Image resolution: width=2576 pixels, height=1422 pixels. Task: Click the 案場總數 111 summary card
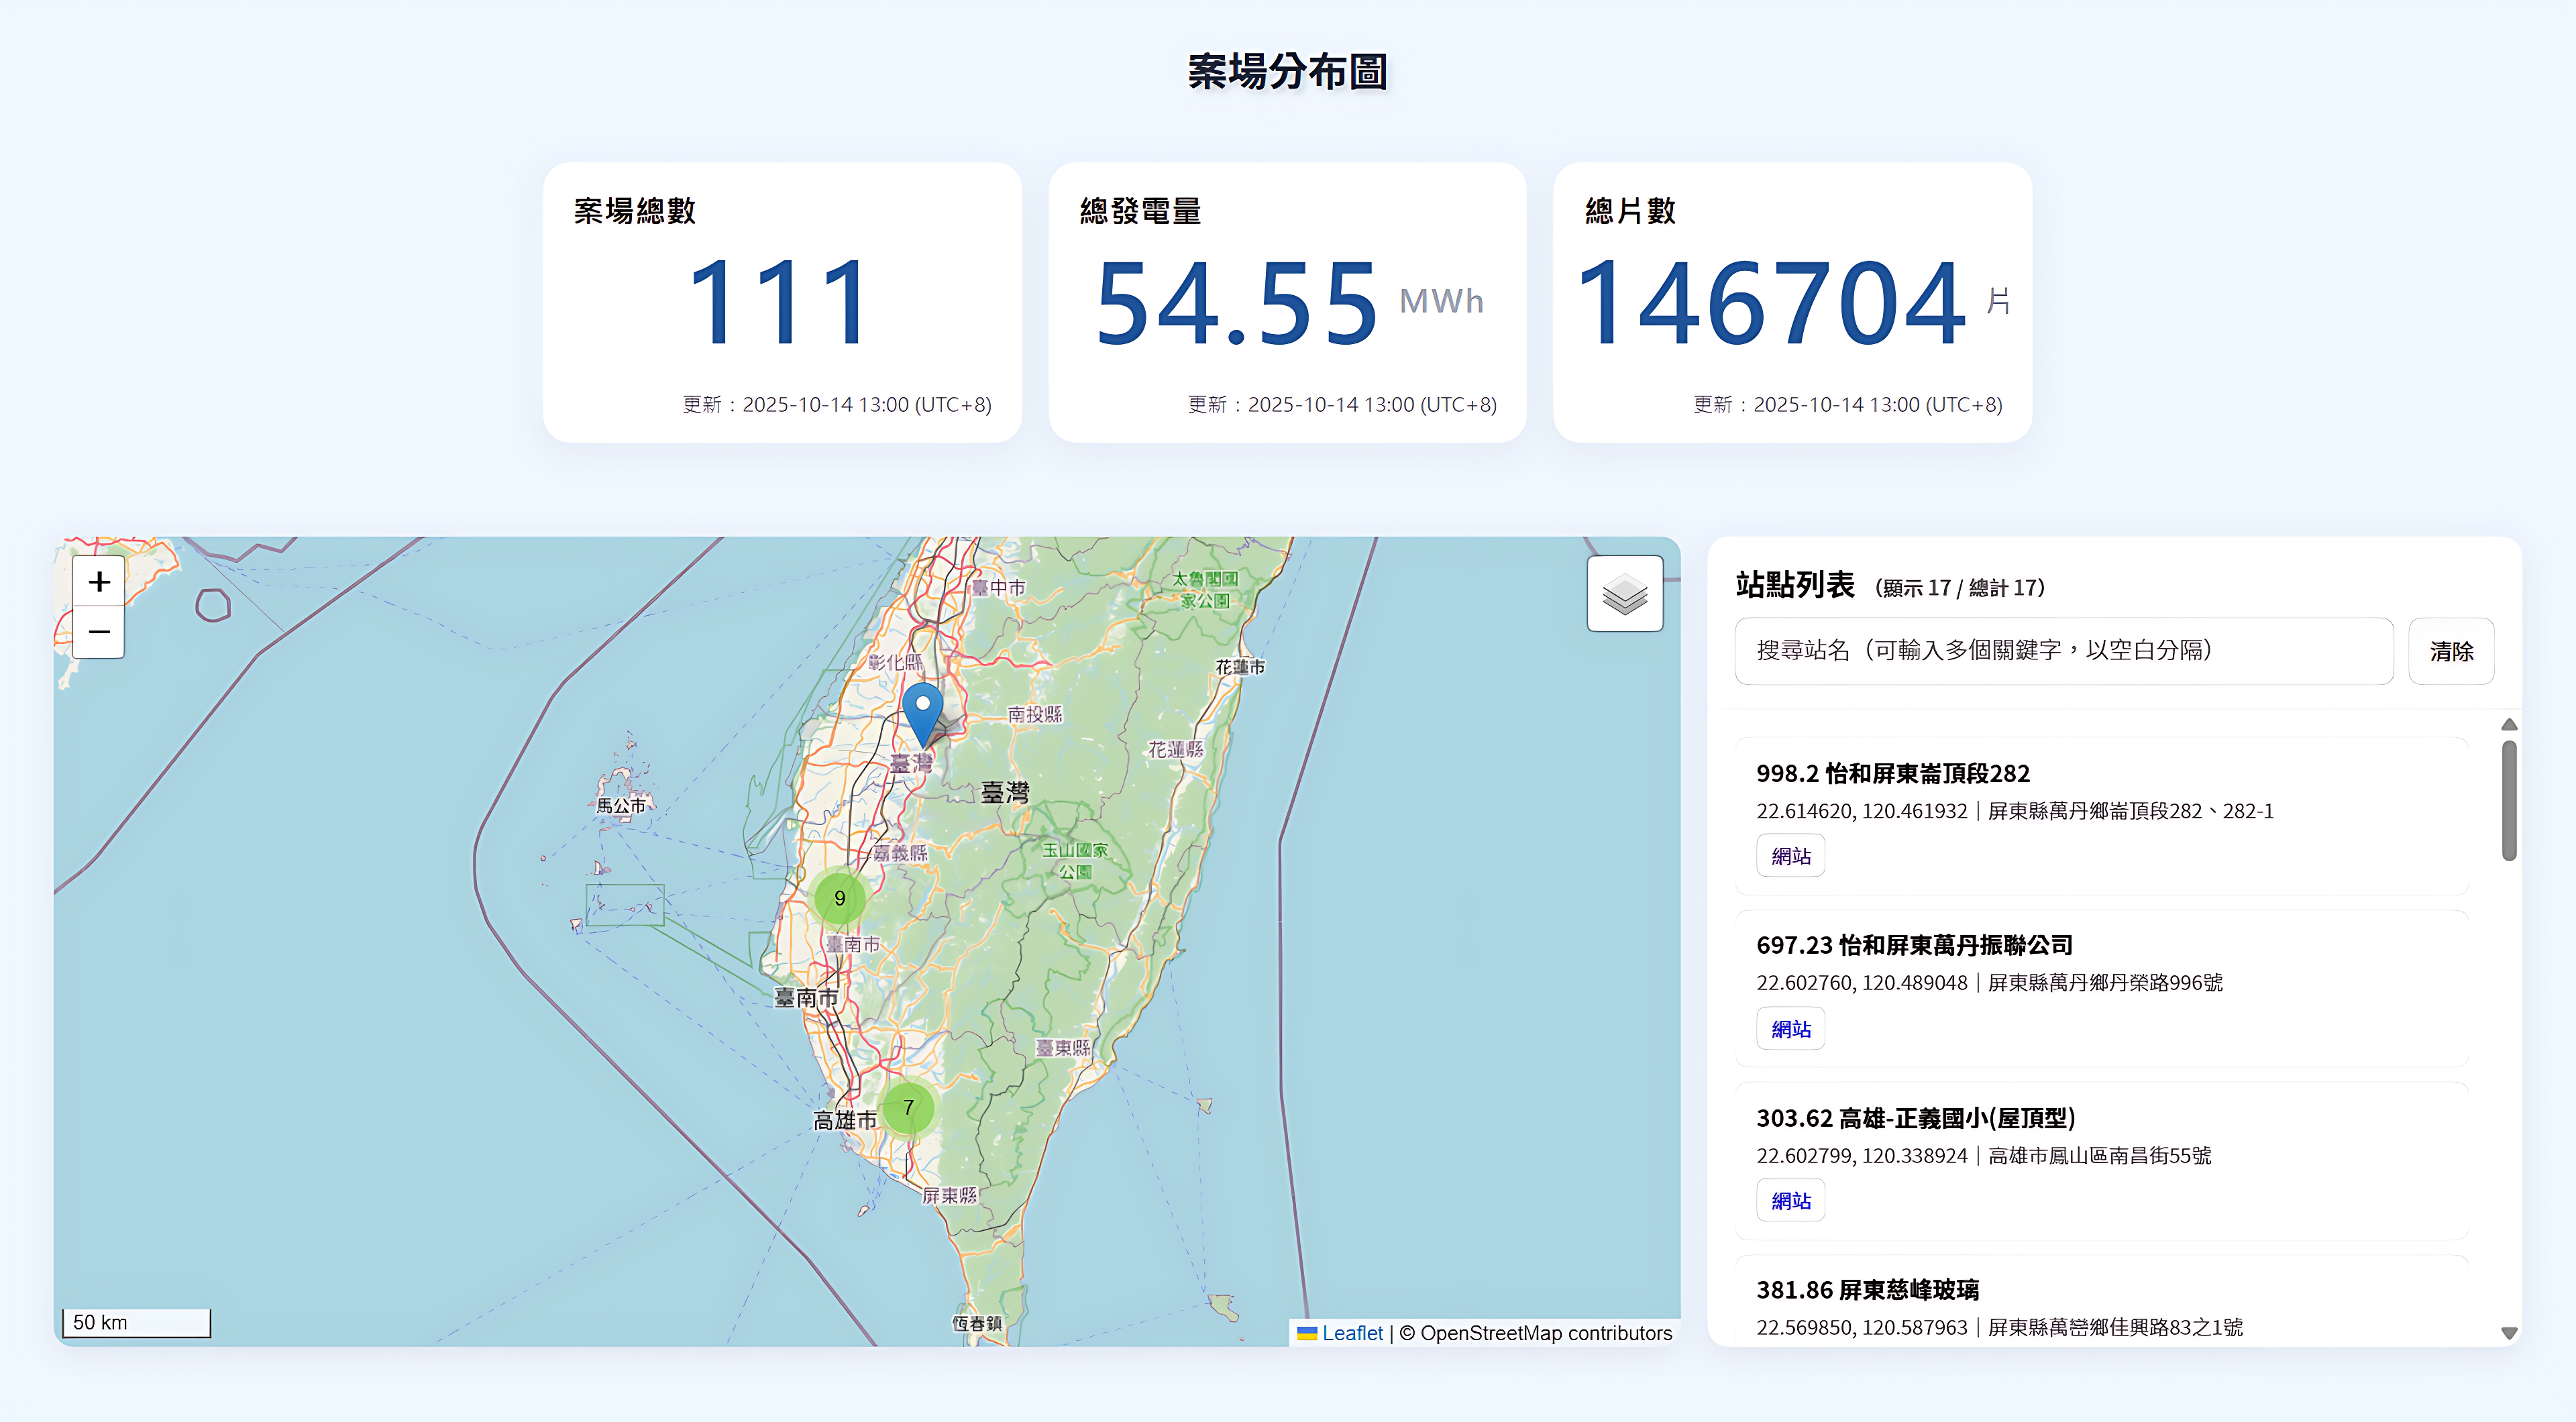(782, 302)
